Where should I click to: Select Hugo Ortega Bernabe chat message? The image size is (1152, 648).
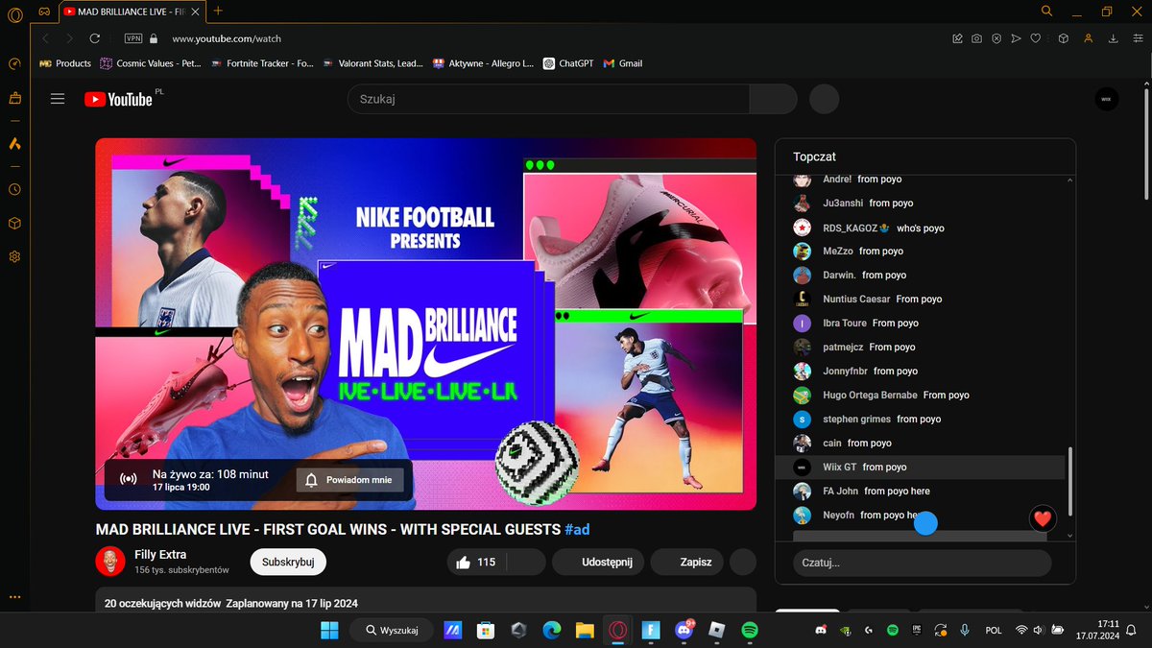point(920,395)
